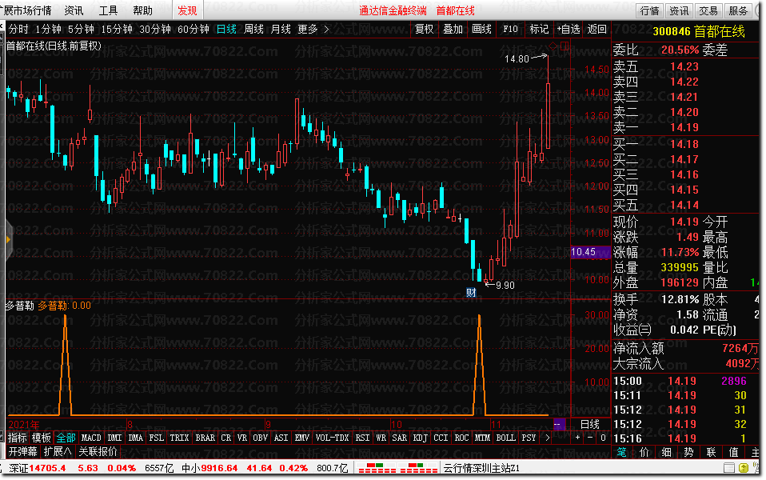The height and width of the screenshot is (480, 766).
Task: Click the purple -- box on the time axis
Action: pyautogui.click(x=559, y=424)
